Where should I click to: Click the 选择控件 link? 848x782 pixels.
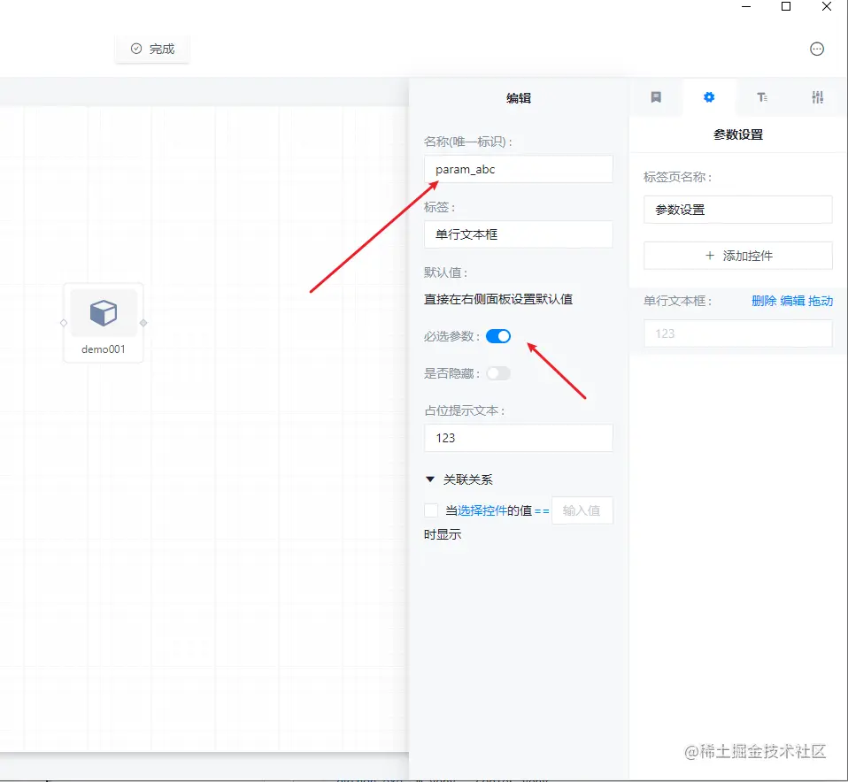pyautogui.click(x=482, y=510)
